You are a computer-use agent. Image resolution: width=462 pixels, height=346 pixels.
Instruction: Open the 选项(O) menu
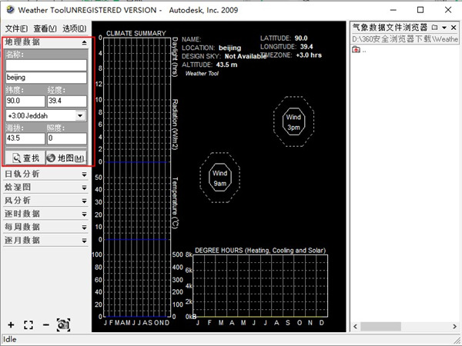(x=74, y=28)
